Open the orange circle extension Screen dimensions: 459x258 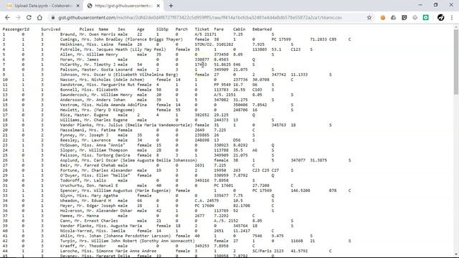click(382, 17)
